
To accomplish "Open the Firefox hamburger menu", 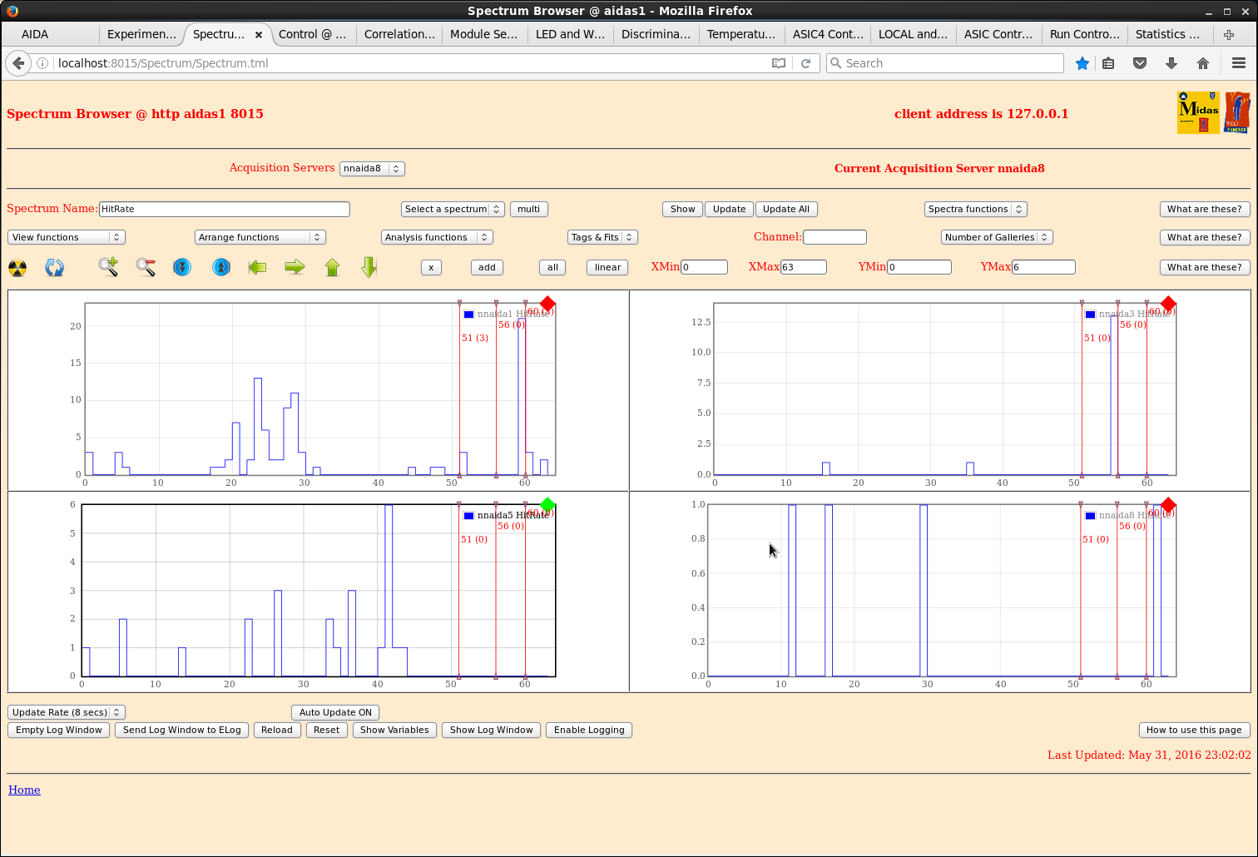I will (x=1239, y=63).
